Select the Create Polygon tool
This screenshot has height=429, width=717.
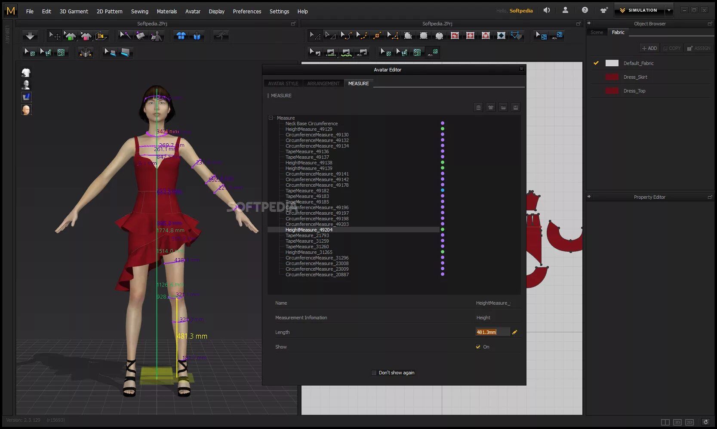408,36
